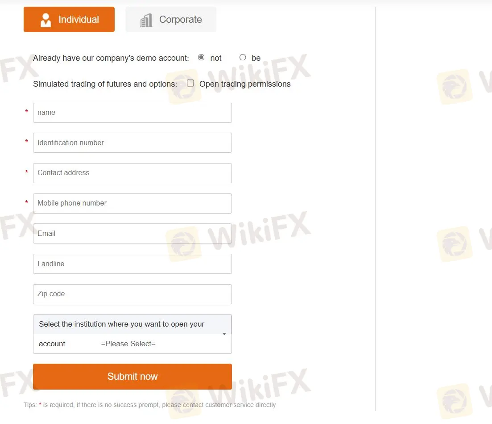492x424 pixels.
Task: Click the Zip code field
Action: [x=132, y=294]
